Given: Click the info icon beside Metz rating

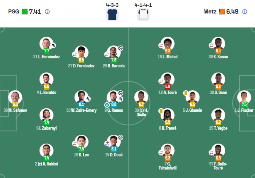Looking at the screenshot, I should [x=244, y=12].
